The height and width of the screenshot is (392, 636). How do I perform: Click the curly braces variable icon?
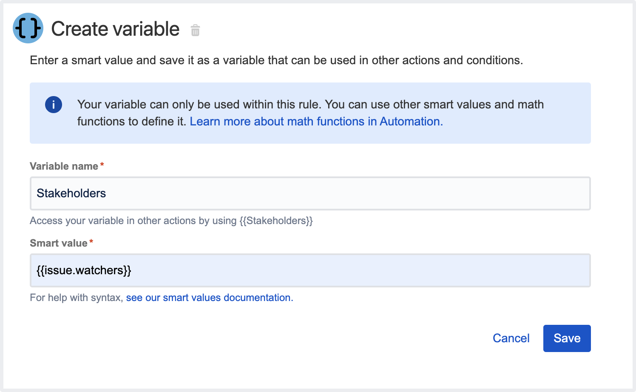(x=28, y=28)
